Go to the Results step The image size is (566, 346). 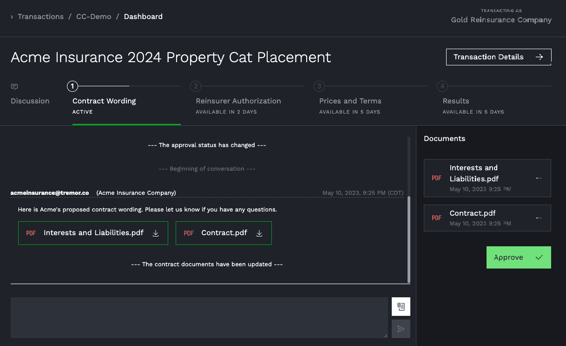(x=455, y=101)
